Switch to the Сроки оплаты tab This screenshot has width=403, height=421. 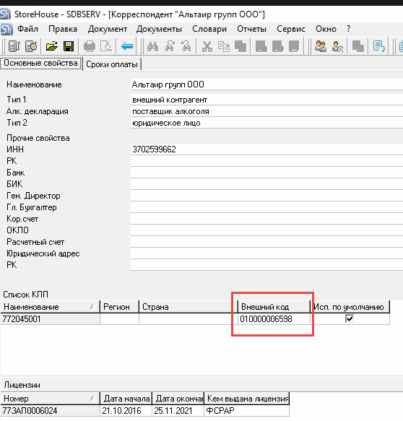112,64
